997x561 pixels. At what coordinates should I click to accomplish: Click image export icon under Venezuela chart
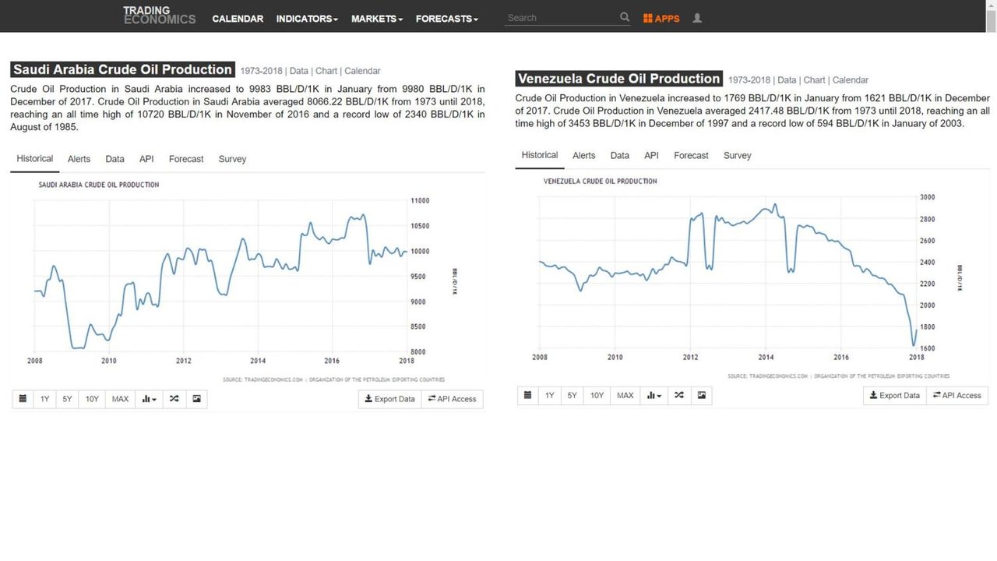pyautogui.click(x=702, y=396)
